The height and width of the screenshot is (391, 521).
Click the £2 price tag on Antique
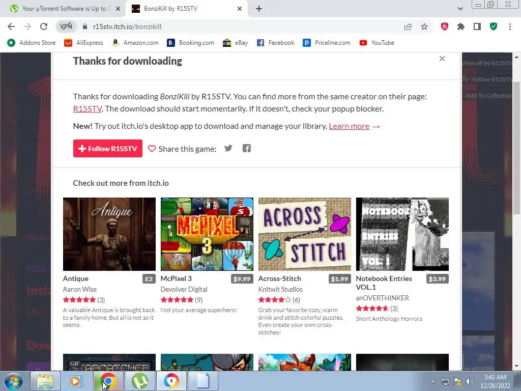point(149,278)
